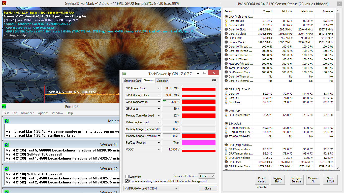Screen dimensions: 344x193
Task: Click the Prime95 Worker #1 window icon
Action: click(x=7, y=145)
